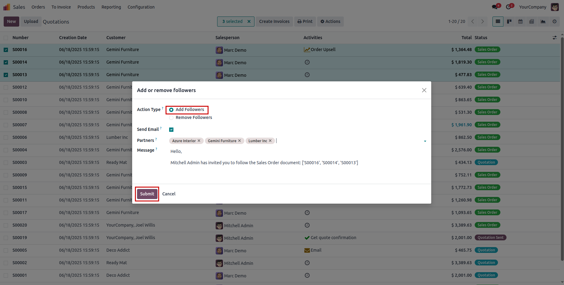Open the Reporting menu
Viewport: 564px width, 285px height.
(111, 7)
